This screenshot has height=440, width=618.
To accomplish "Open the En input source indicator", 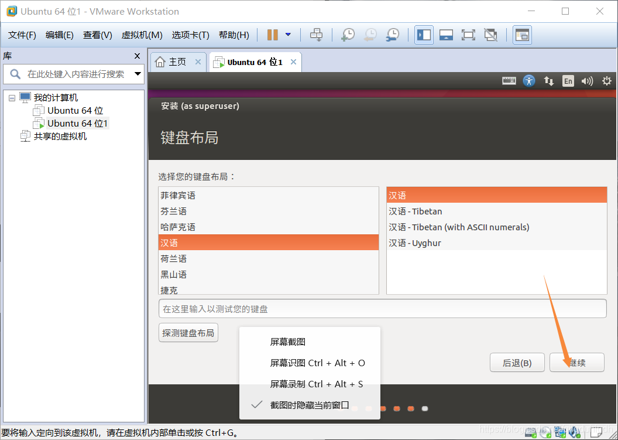I will coord(568,81).
